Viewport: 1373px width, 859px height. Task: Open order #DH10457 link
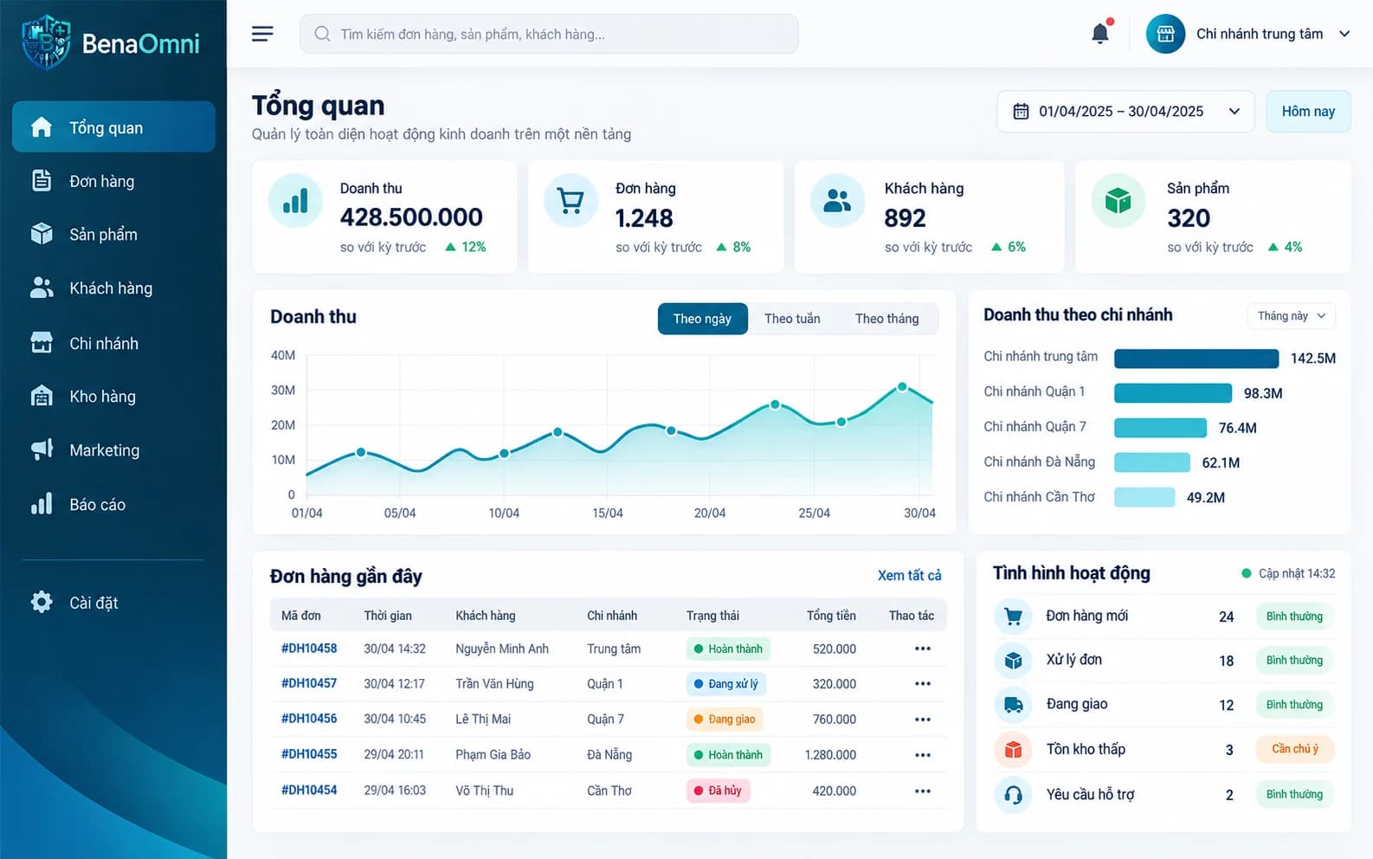click(x=309, y=683)
